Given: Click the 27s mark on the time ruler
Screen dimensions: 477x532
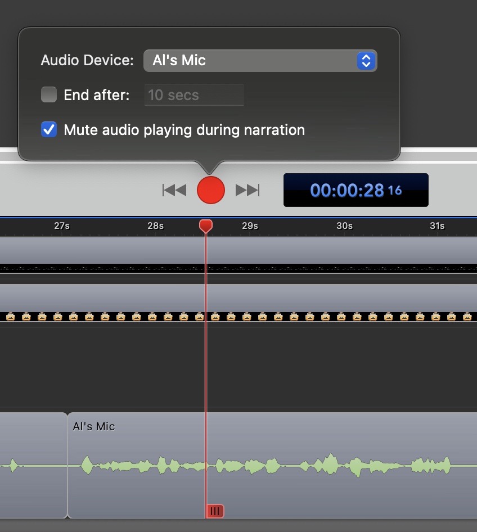Looking at the screenshot, I should 62,226.
